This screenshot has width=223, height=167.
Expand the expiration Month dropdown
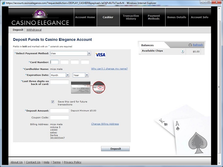click(68, 75)
